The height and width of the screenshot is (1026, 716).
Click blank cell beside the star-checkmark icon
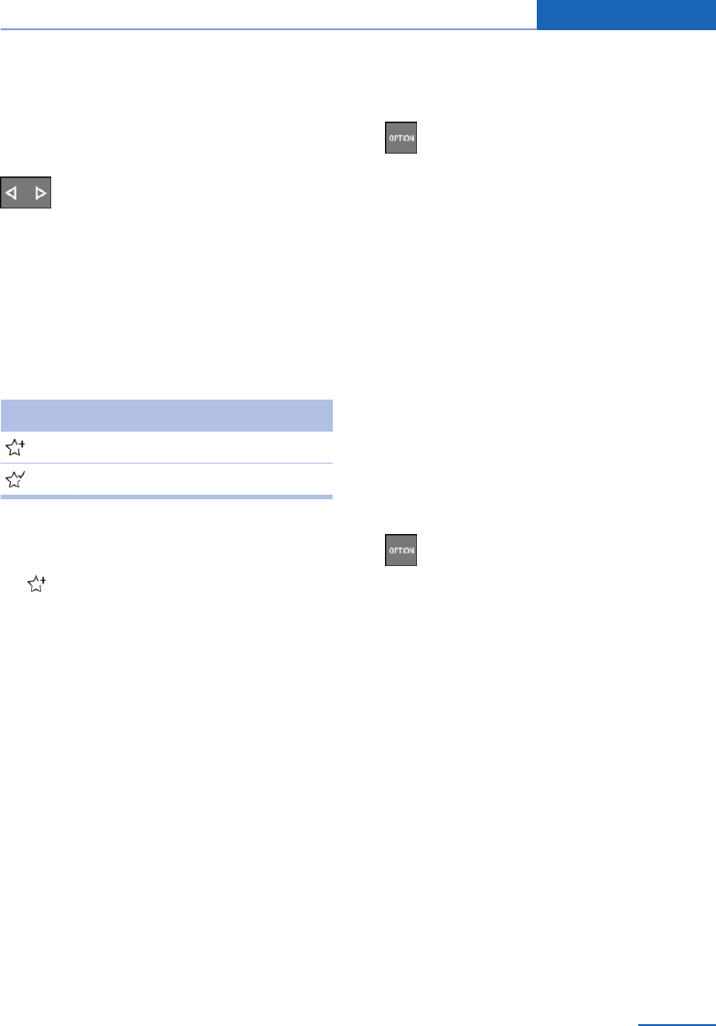coord(183,480)
